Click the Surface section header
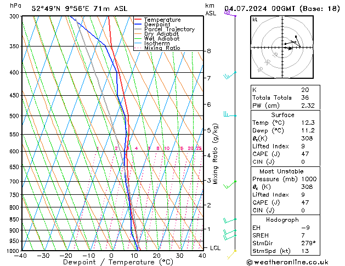This screenshot has width=345, height=266. click(x=282, y=115)
